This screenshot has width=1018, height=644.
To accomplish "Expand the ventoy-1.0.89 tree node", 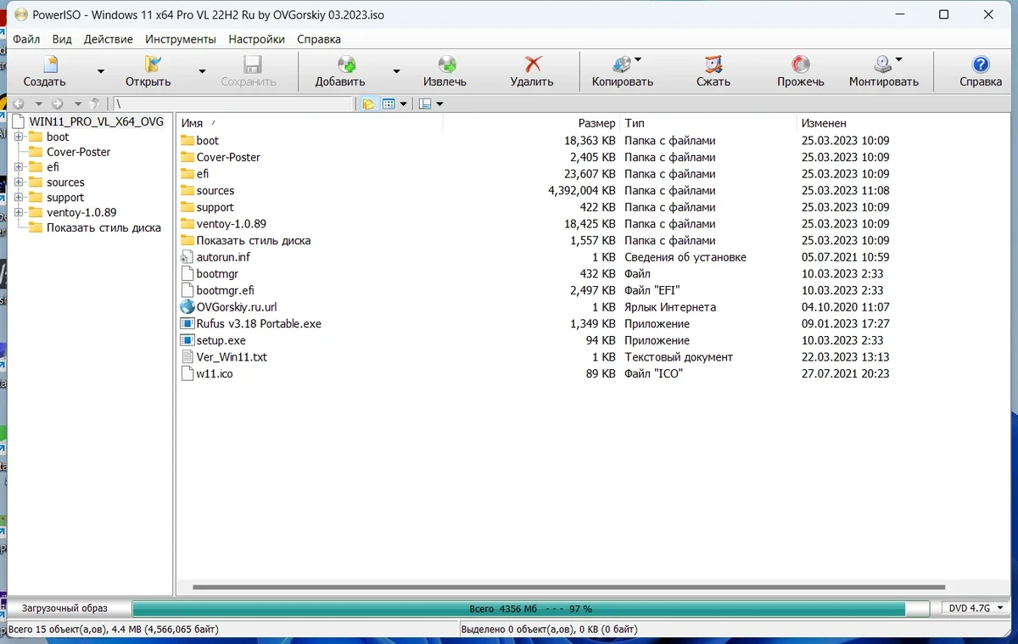I will point(18,213).
